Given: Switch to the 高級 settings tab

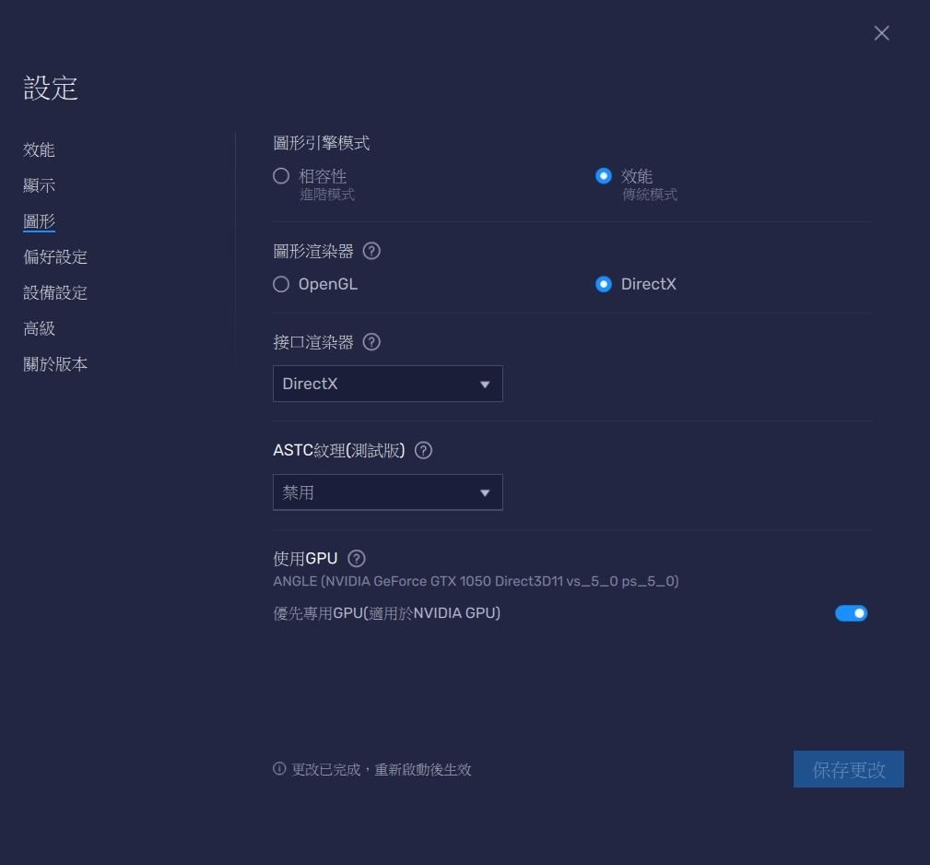Looking at the screenshot, I should click(40, 328).
